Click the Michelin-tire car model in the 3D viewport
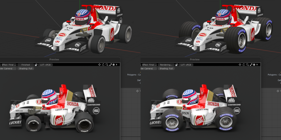Viewport: 281px width, 140px height. [x=224, y=28]
